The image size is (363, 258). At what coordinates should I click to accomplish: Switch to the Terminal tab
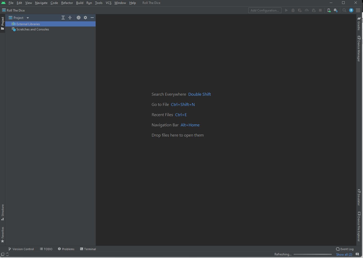88,249
